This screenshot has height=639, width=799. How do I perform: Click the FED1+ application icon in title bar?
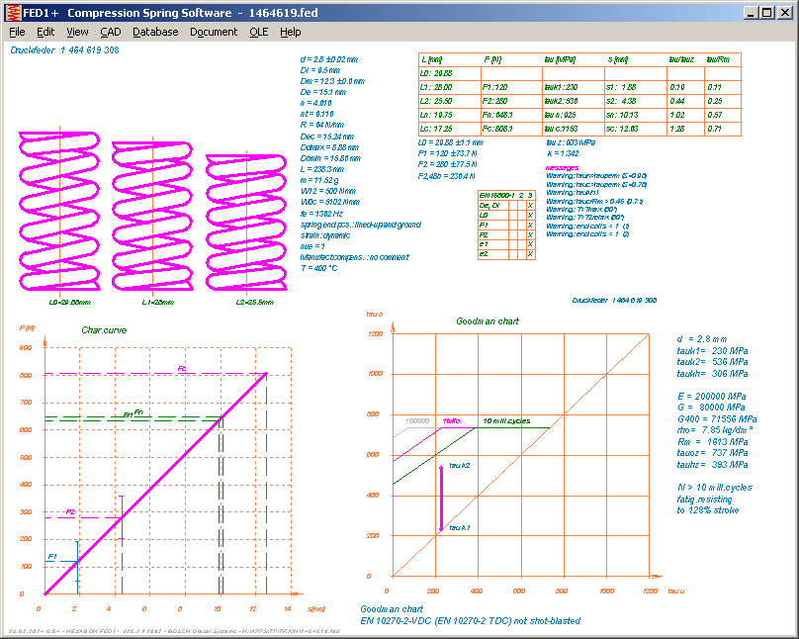[12, 12]
